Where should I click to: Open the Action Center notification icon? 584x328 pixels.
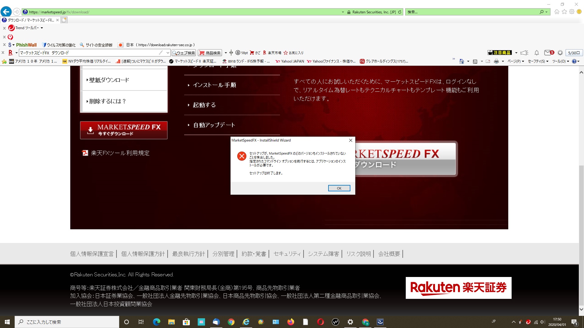[x=574, y=322]
